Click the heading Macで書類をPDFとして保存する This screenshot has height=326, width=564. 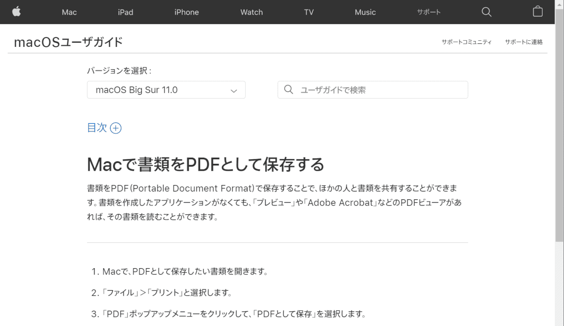coord(206,165)
